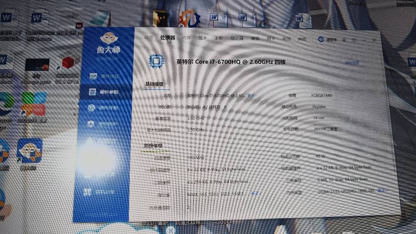Image resolution: width=416 pixels, height=234 pixels.
Task: Close the 鲁大师 window
Action: pyautogui.click(x=374, y=41)
